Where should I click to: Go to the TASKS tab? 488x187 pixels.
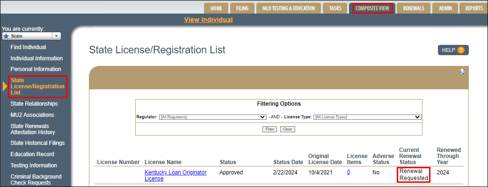click(335, 8)
